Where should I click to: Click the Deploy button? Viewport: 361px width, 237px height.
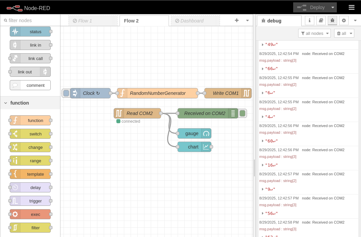click(311, 7)
